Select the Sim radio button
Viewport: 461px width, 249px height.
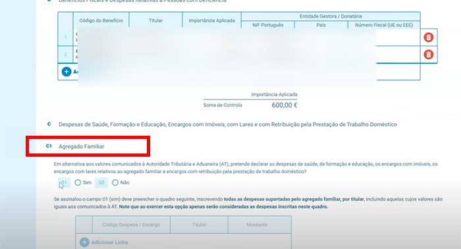pos(78,182)
